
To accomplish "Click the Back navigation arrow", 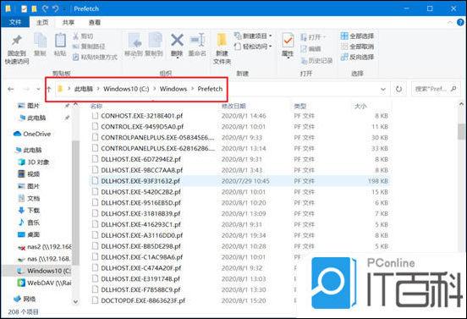I will tap(11, 89).
